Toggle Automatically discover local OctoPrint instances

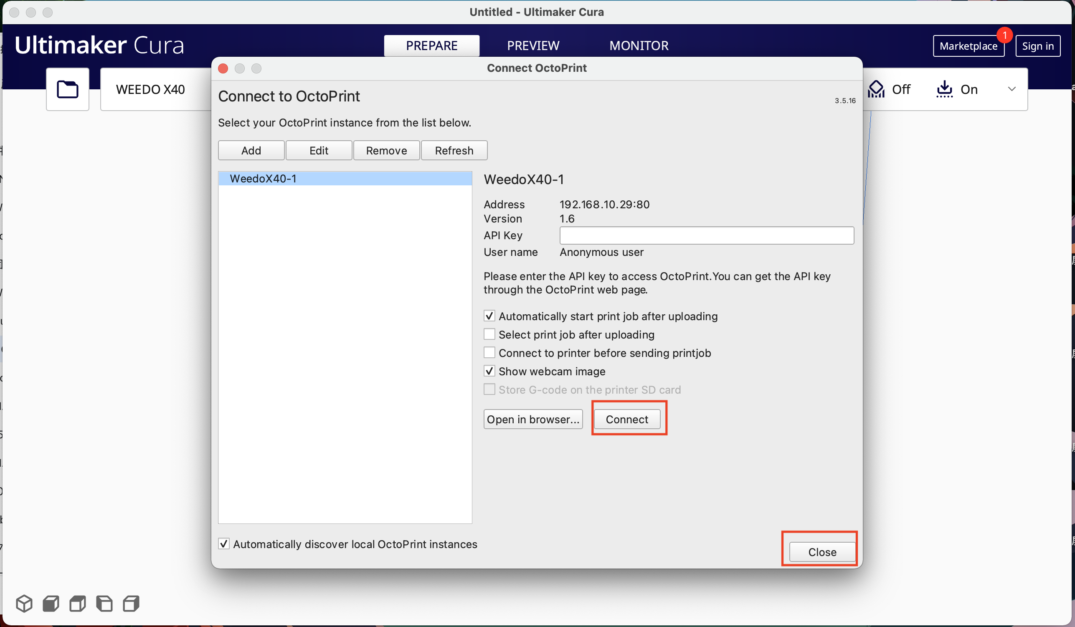pos(223,544)
